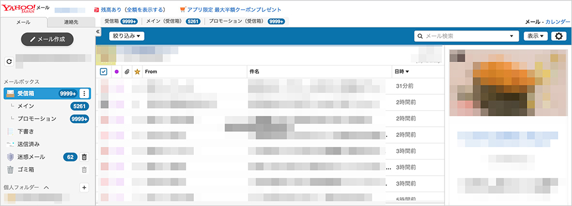Select the 受信箱 9999+ top tab

tap(121, 21)
